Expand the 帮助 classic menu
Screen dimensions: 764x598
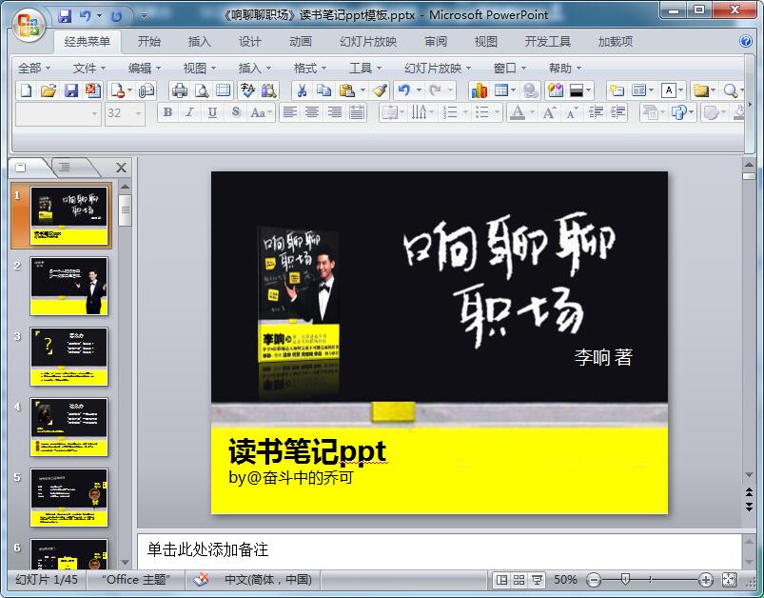(565, 69)
